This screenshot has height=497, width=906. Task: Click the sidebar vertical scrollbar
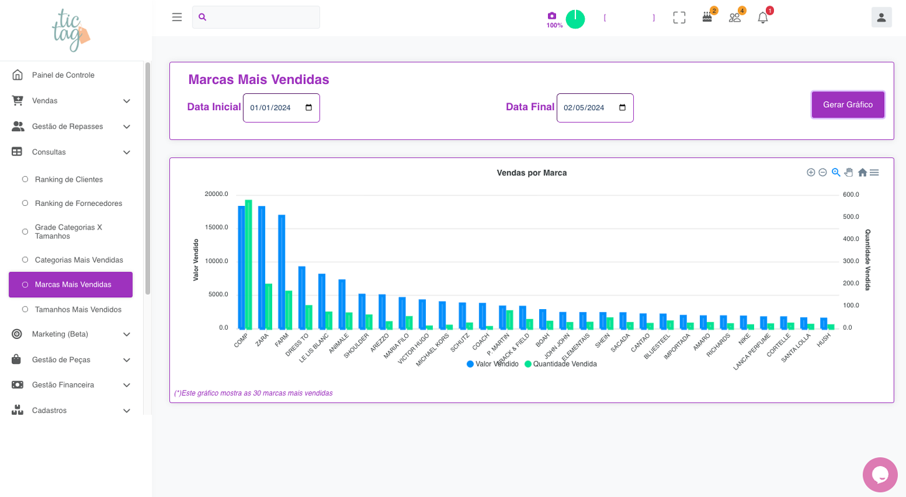click(x=148, y=178)
